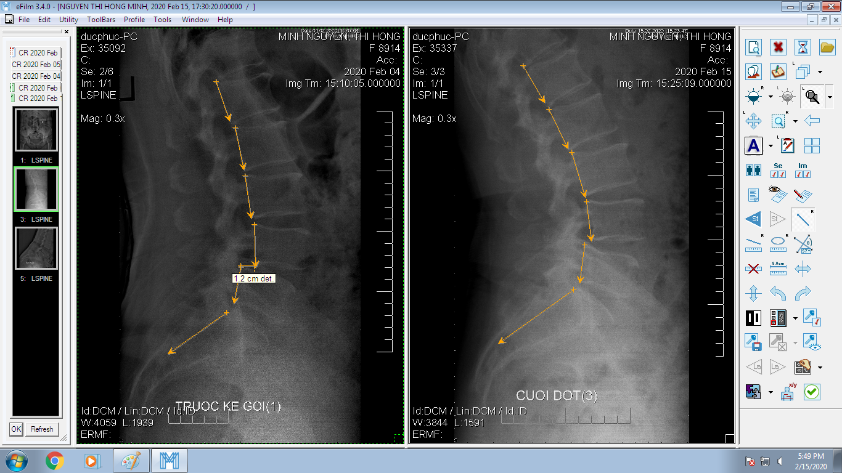Select the 1: LSPINE thumbnail
The image size is (842, 473).
pos(36,129)
